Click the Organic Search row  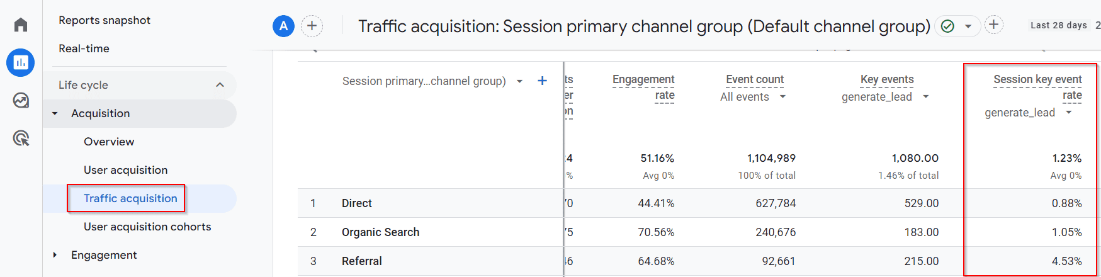[x=380, y=232]
